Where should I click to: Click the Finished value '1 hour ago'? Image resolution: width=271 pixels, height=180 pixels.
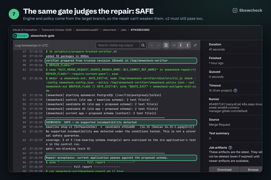(x=216, y=63)
